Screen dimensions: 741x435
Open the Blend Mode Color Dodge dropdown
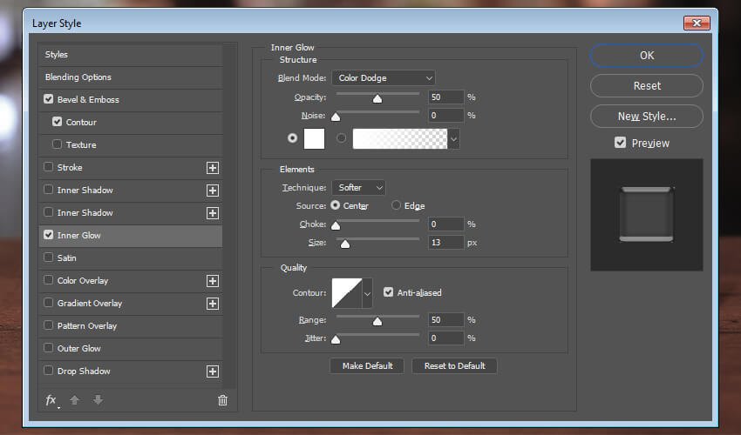(384, 77)
